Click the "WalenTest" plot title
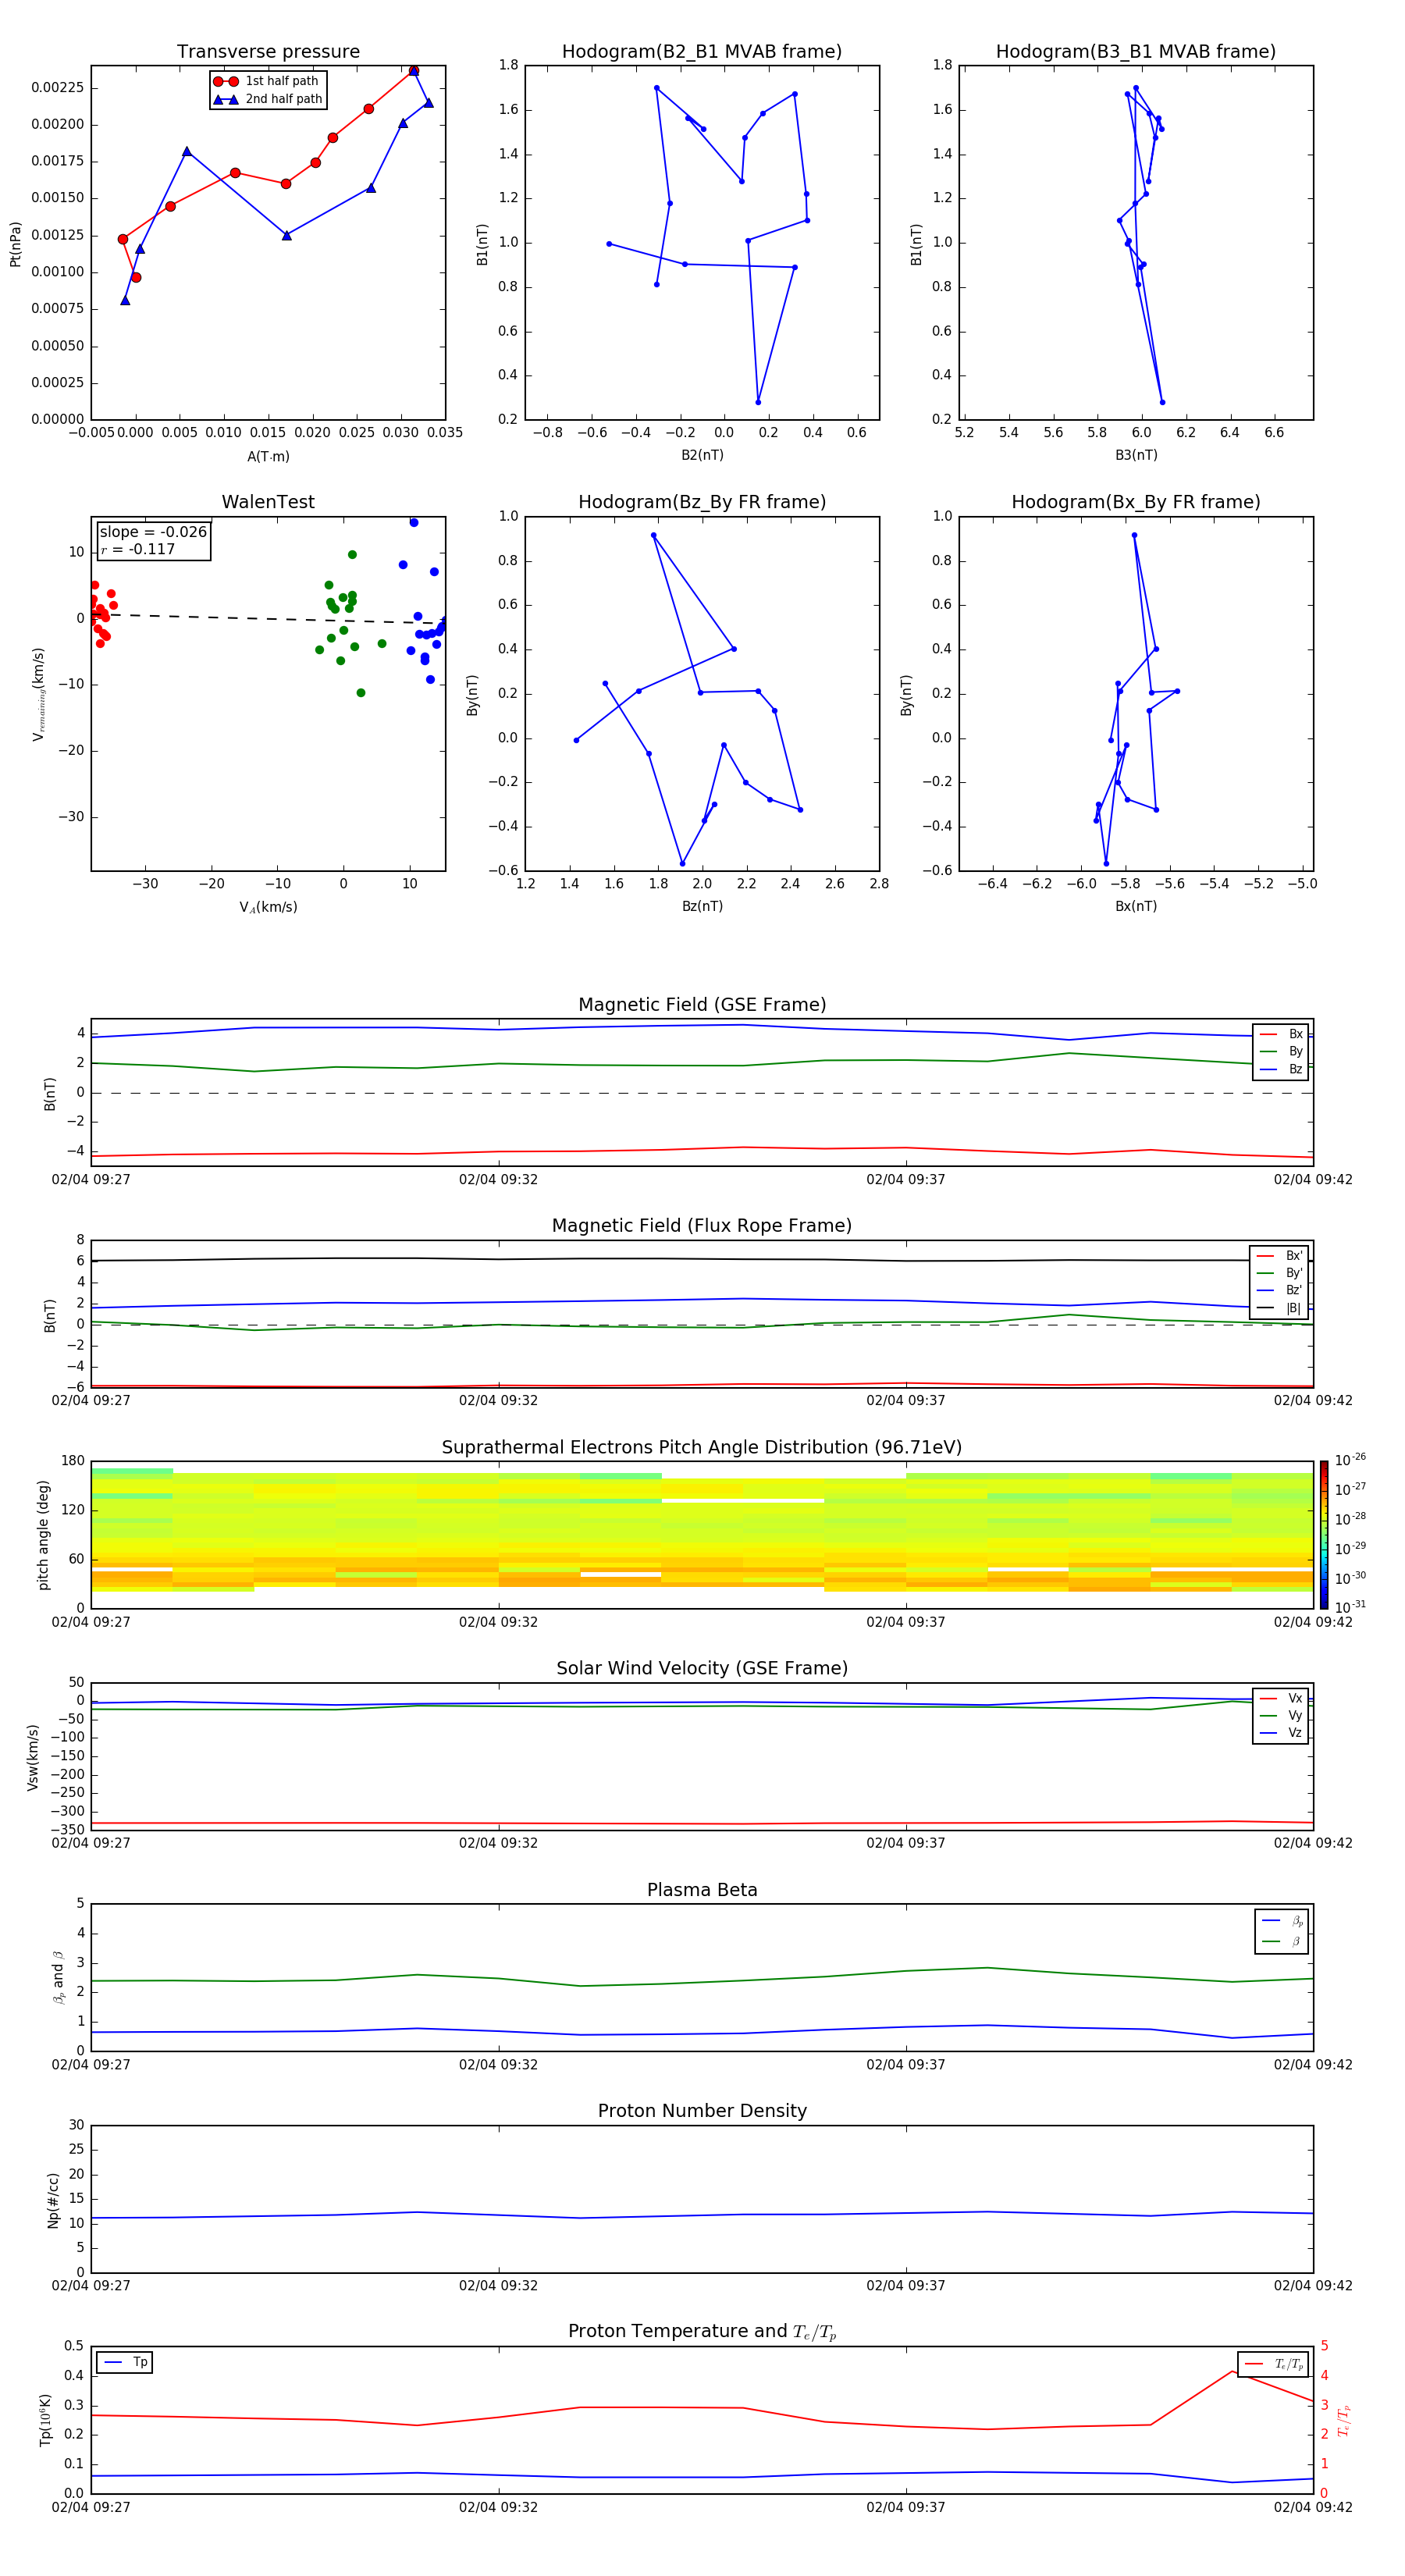The image size is (1405, 2576). point(268,502)
